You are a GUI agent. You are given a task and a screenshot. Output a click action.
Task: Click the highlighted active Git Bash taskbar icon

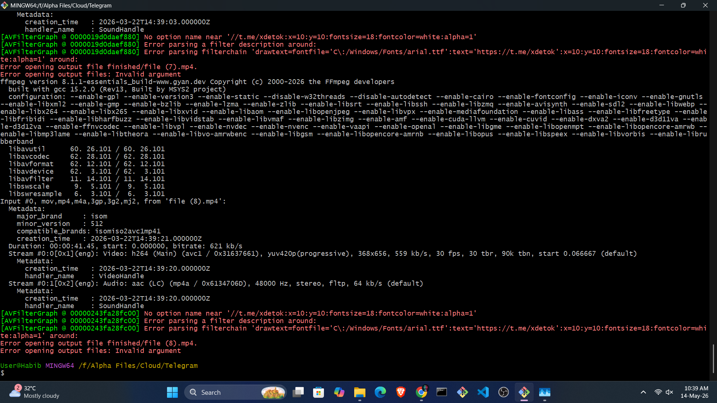click(x=524, y=392)
